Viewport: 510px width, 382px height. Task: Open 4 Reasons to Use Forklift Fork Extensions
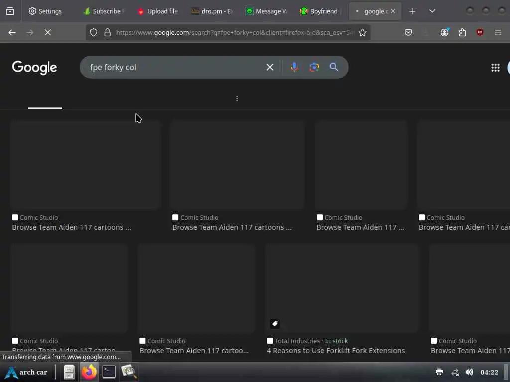pos(336,351)
